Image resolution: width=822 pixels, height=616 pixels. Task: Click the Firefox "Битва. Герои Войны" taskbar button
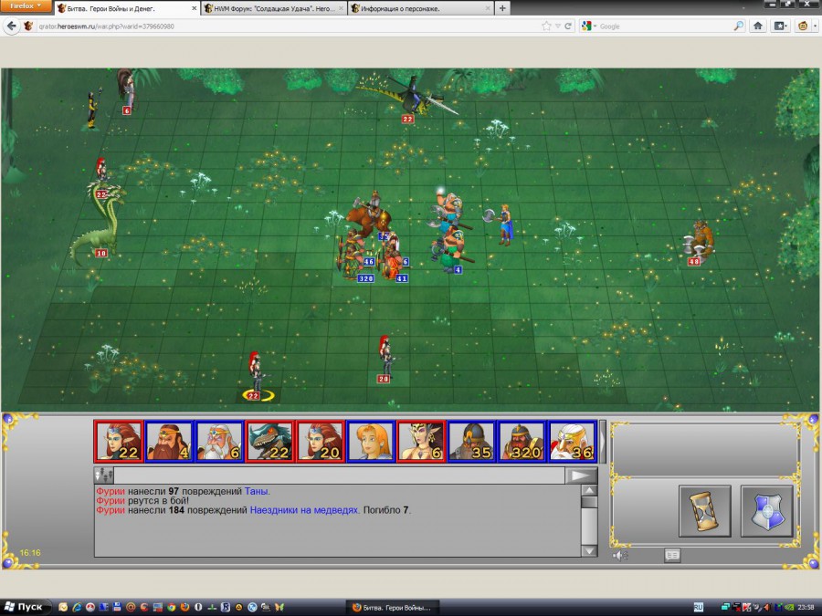[x=392, y=608]
